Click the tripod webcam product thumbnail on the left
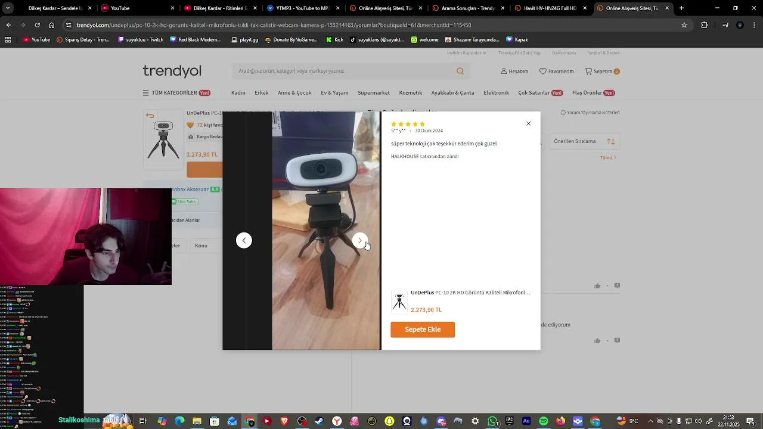This screenshot has height=429, width=763. pos(163,139)
